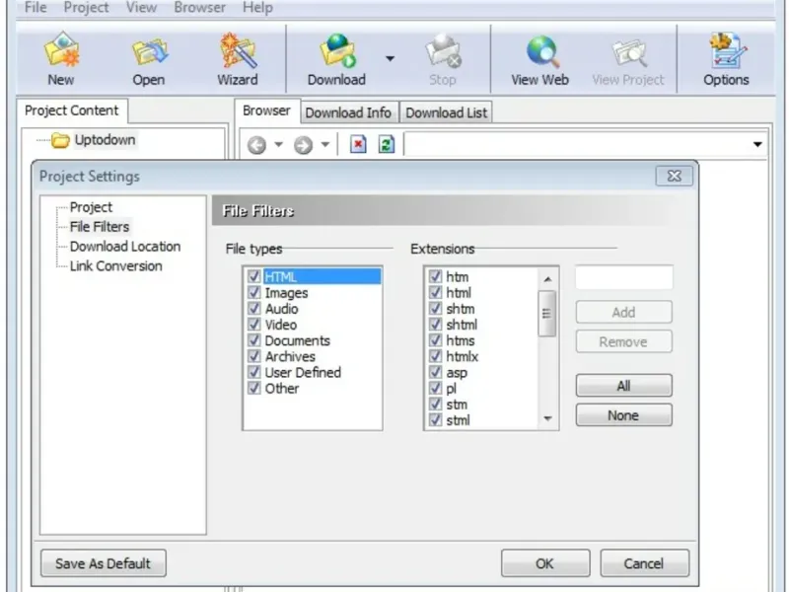789x592 pixels.
Task: Expand the Download button dropdown arrow
Action: [x=390, y=58]
